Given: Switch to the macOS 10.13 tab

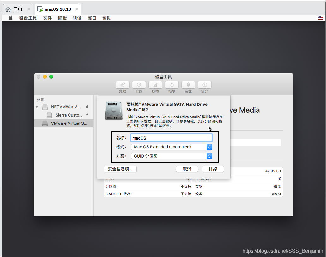Looking at the screenshot, I should [58, 9].
